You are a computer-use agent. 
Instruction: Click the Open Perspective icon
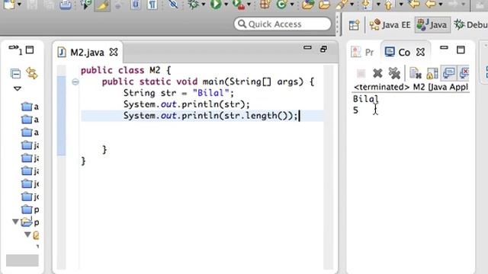click(354, 25)
